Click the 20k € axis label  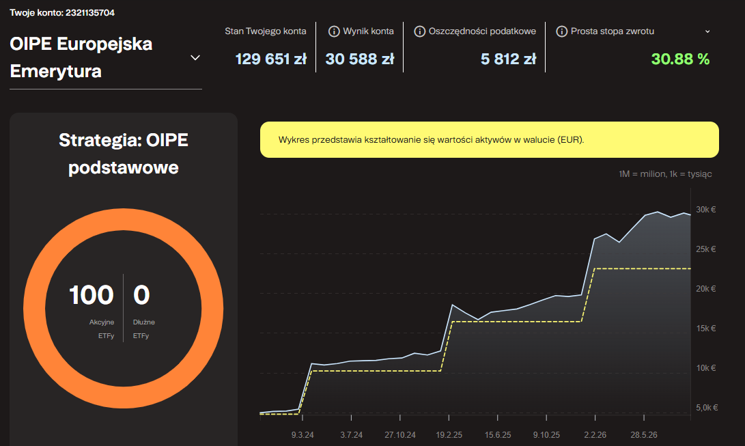pyautogui.click(x=706, y=289)
